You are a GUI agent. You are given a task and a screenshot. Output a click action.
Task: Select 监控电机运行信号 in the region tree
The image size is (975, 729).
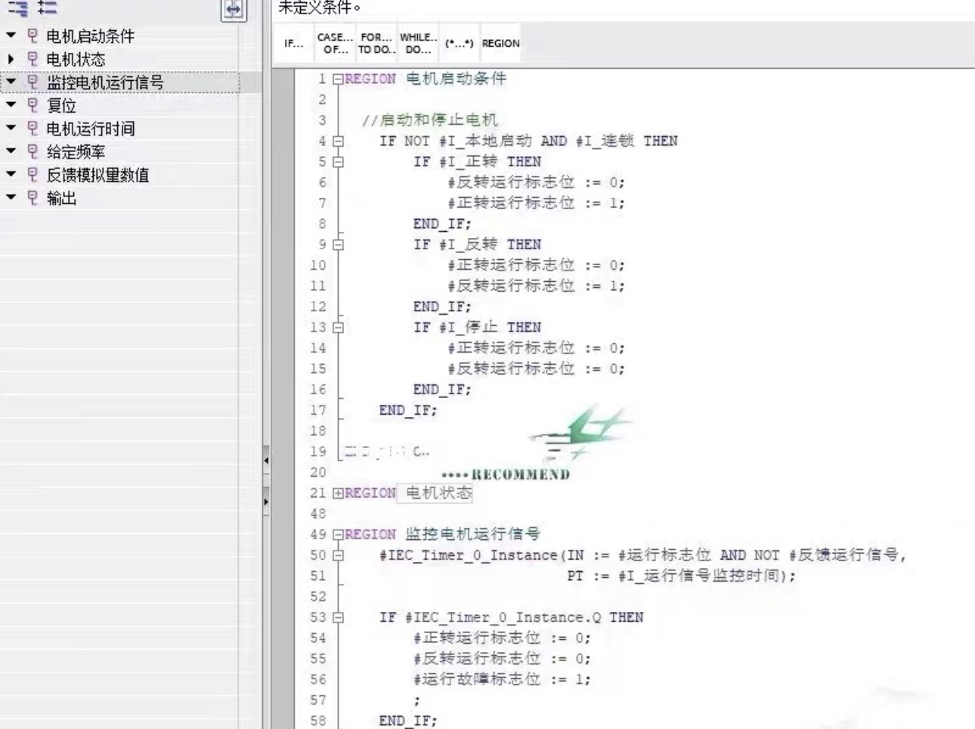(x=105, y=82)
